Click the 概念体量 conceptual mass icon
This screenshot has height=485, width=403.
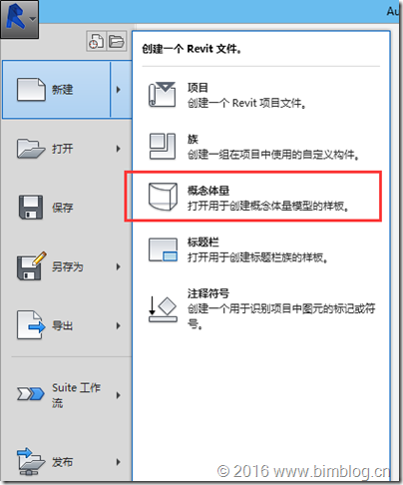163,197
